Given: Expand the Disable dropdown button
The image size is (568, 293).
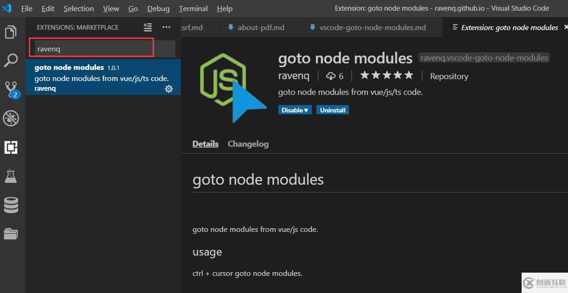Looking at the screenshot, I should pos(295,110).
